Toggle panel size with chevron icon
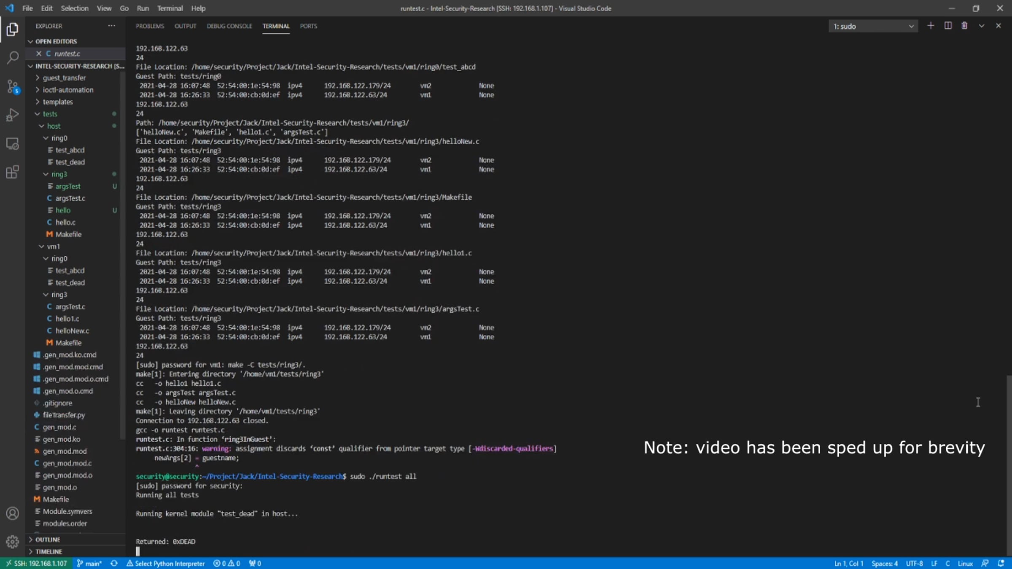The image size is (1012, 569). (982, 26)
